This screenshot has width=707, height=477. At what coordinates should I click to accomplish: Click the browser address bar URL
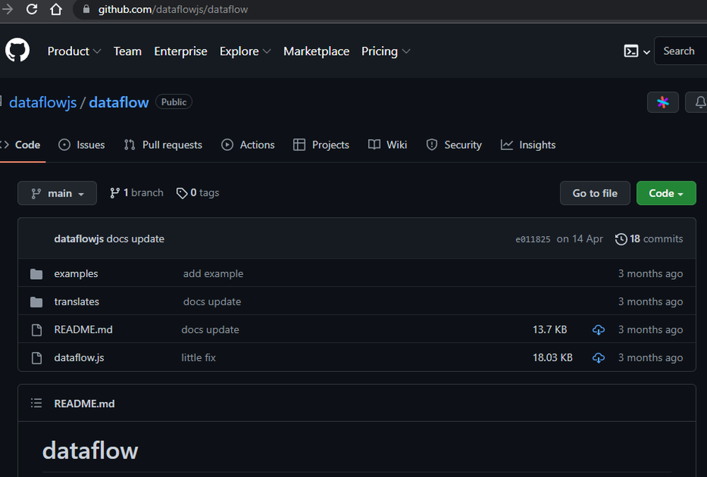point(173,9)
